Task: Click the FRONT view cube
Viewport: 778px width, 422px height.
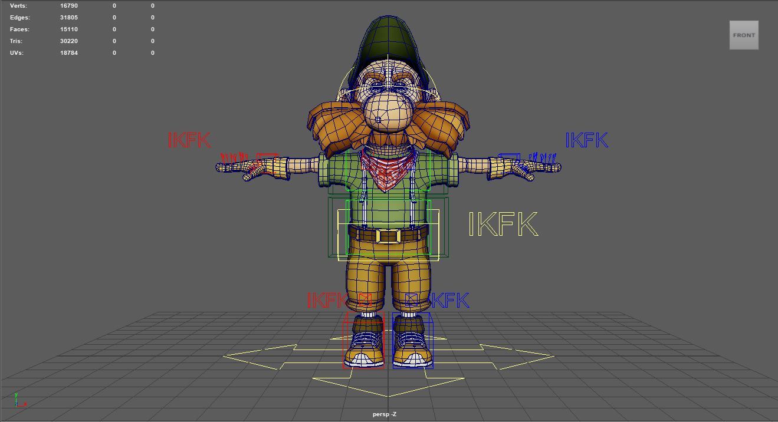Action: coord(744,35)
